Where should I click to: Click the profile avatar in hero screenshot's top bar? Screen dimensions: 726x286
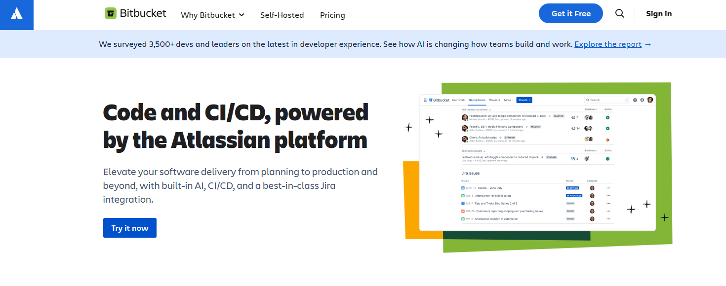pos(650,100)
